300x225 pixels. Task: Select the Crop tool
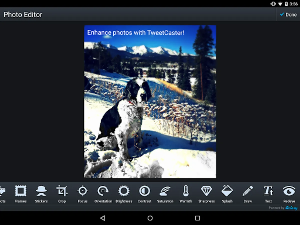point(62,194)
